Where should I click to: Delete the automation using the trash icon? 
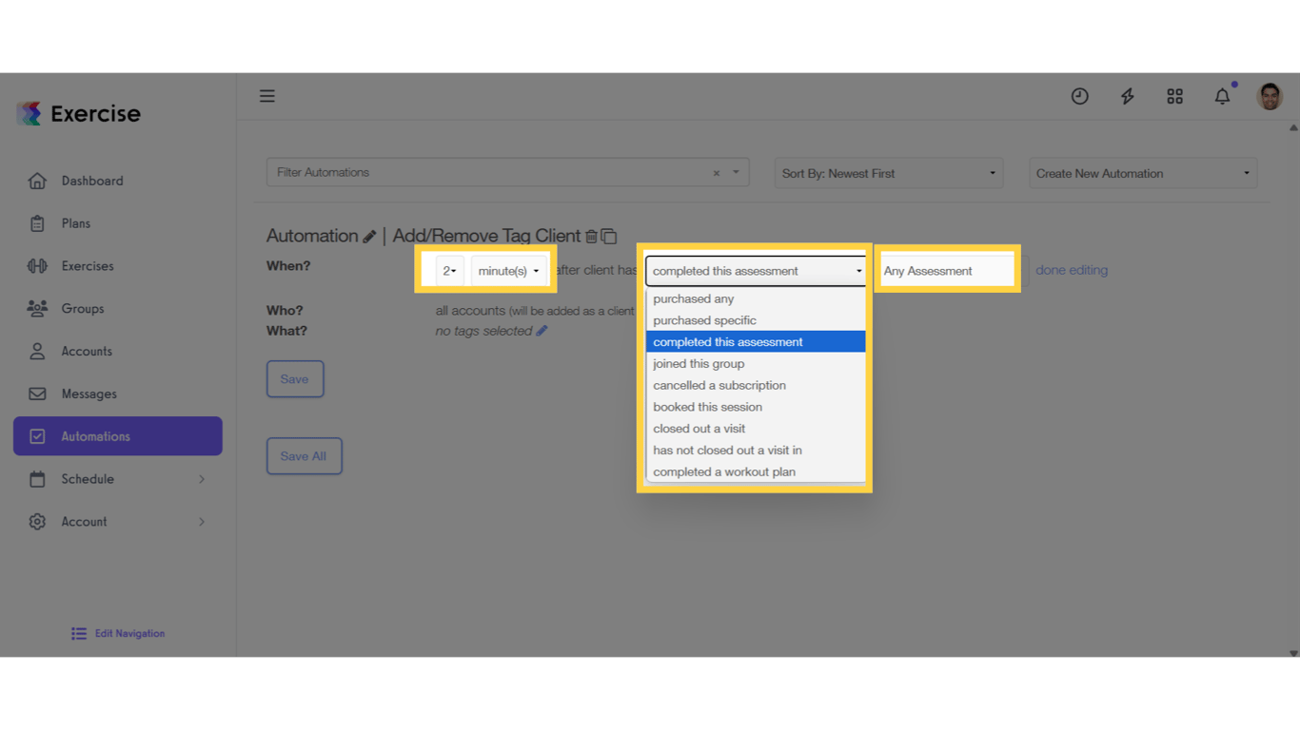[591, 236]
